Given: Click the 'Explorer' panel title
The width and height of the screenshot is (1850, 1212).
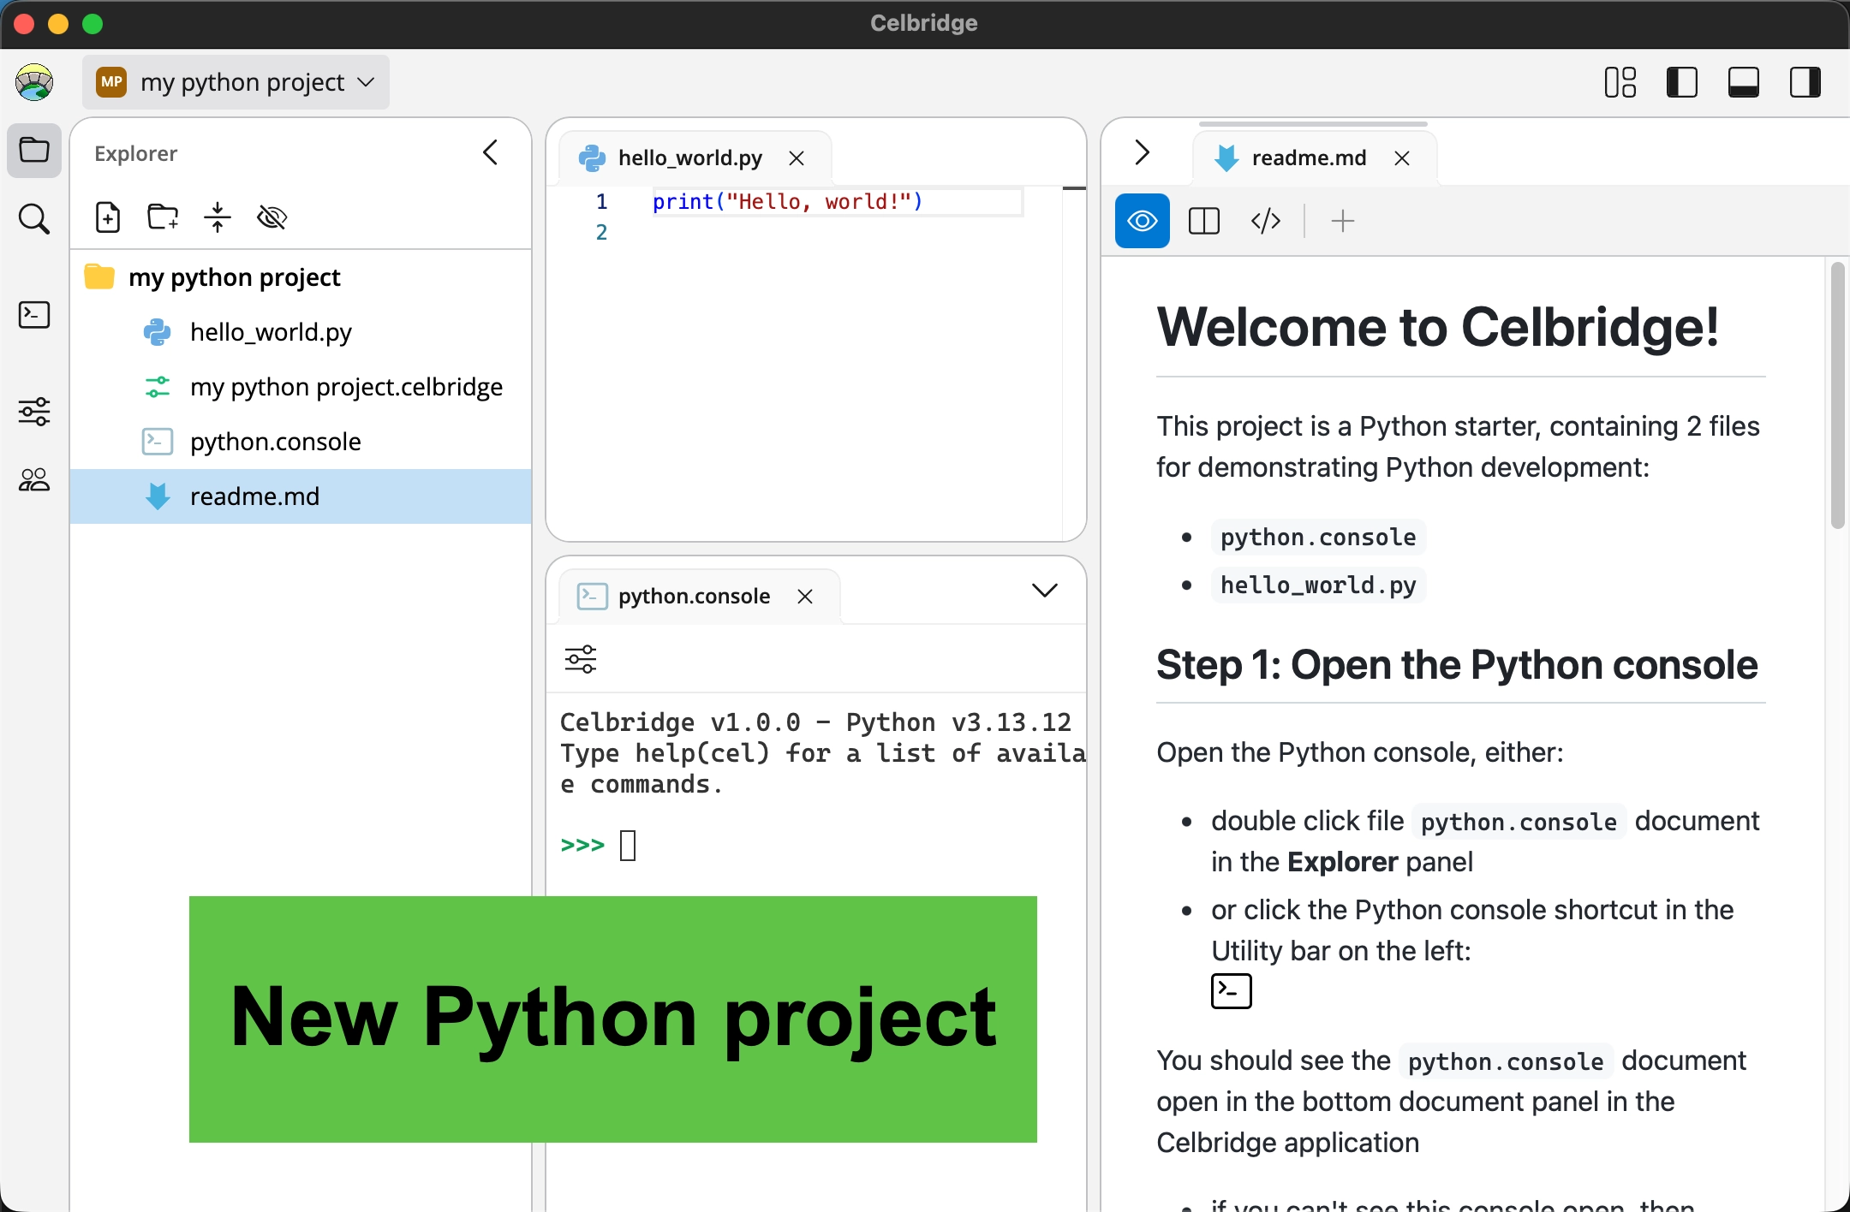Looking at the screenshot, I should tap(135, 153).
